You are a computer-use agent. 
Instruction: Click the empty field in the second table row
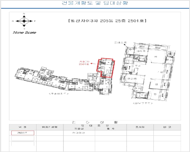pyautogui.click(x=23, y=139)
